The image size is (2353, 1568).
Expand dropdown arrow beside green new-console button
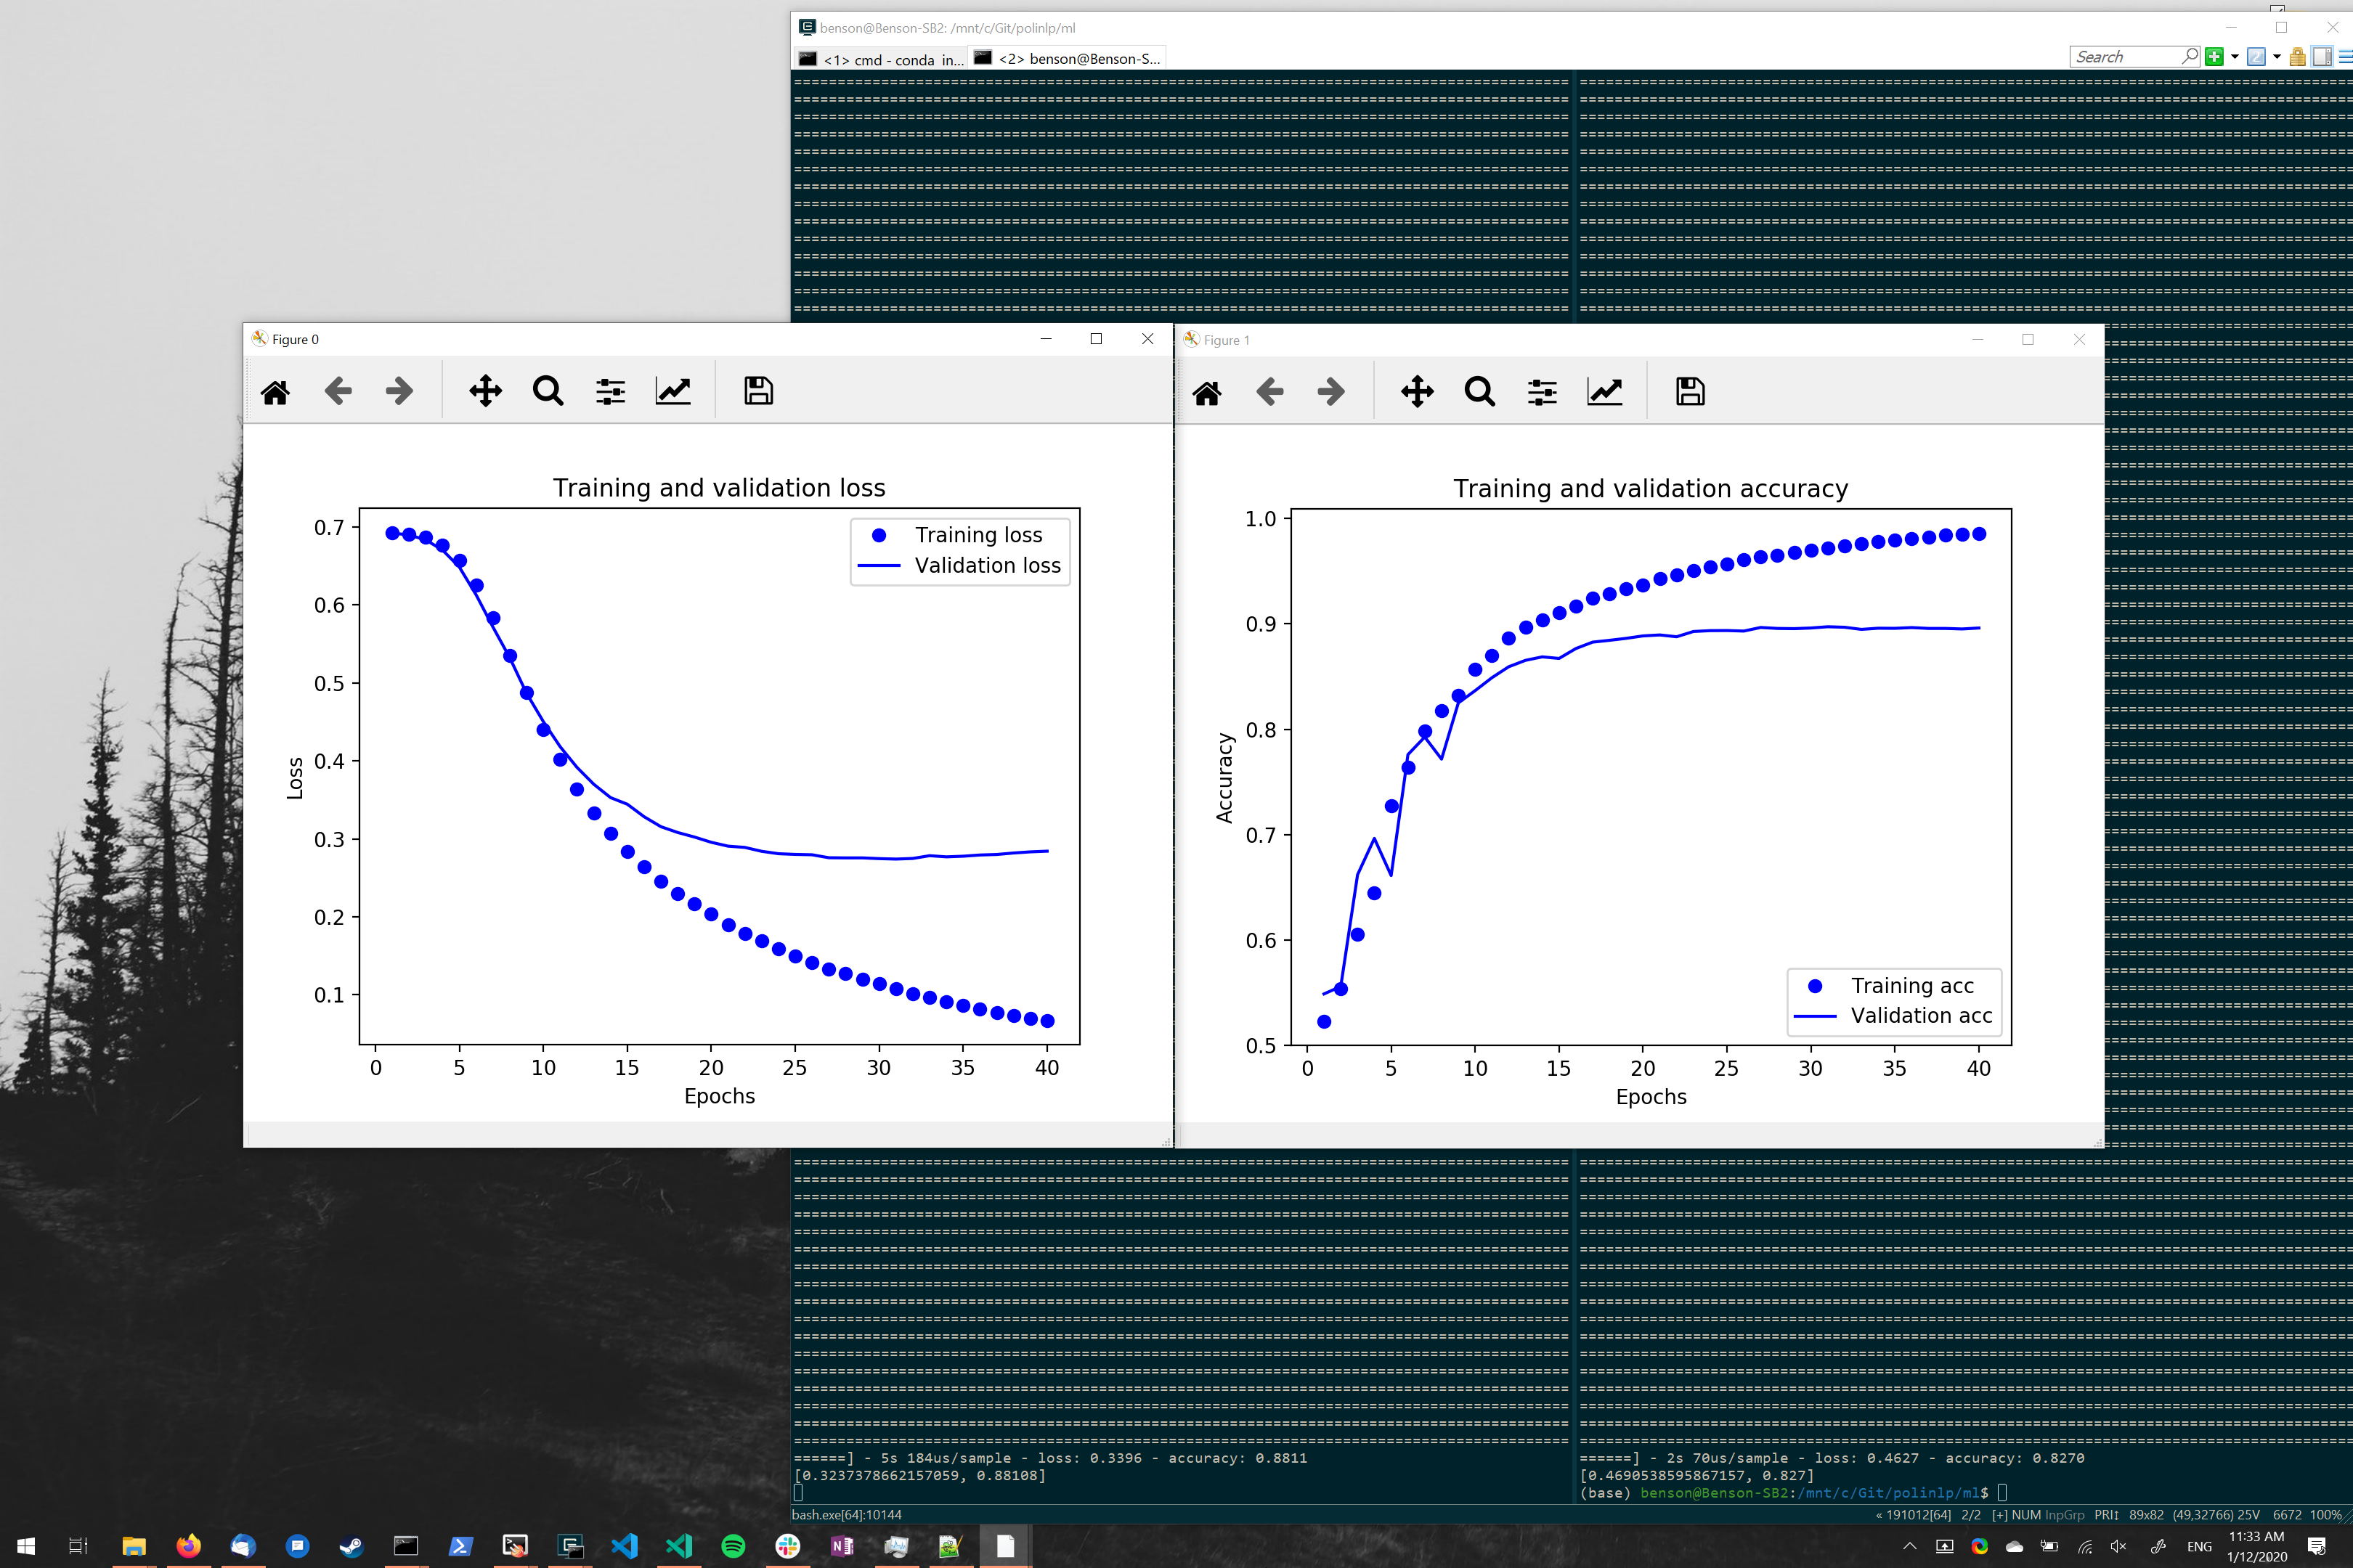[2235, 57]
